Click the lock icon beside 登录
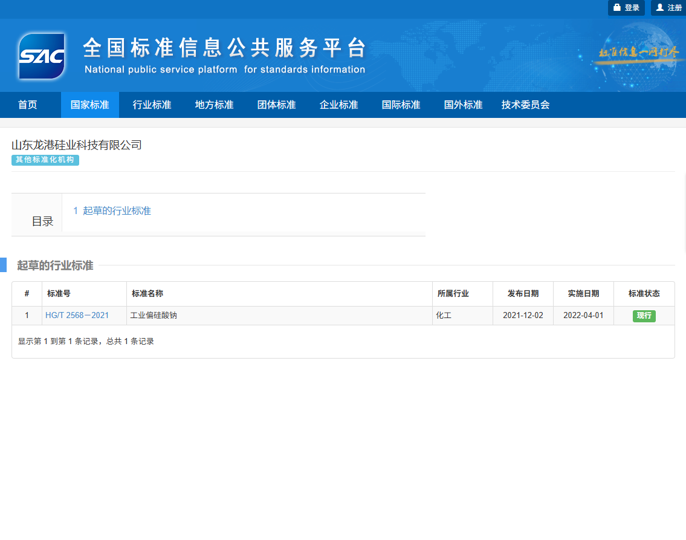The height and width of the screenshot is (540, 686). [617, 7]
